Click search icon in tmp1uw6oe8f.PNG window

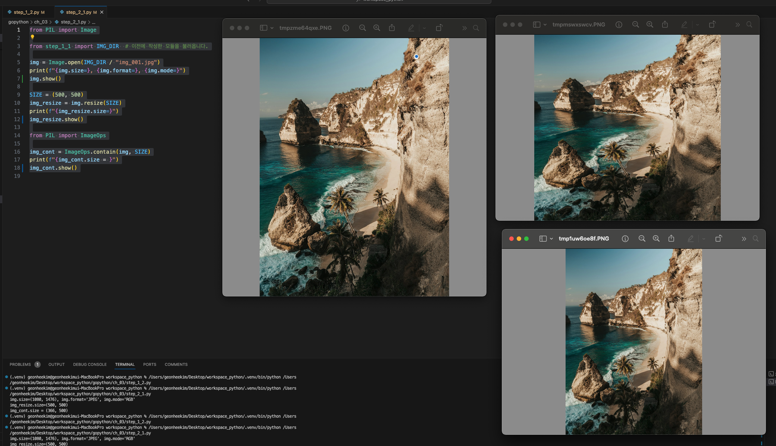tap(755, 239)
